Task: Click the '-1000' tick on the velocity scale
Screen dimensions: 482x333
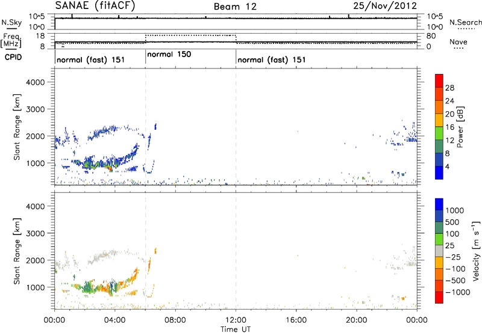Action: point(457,292)
